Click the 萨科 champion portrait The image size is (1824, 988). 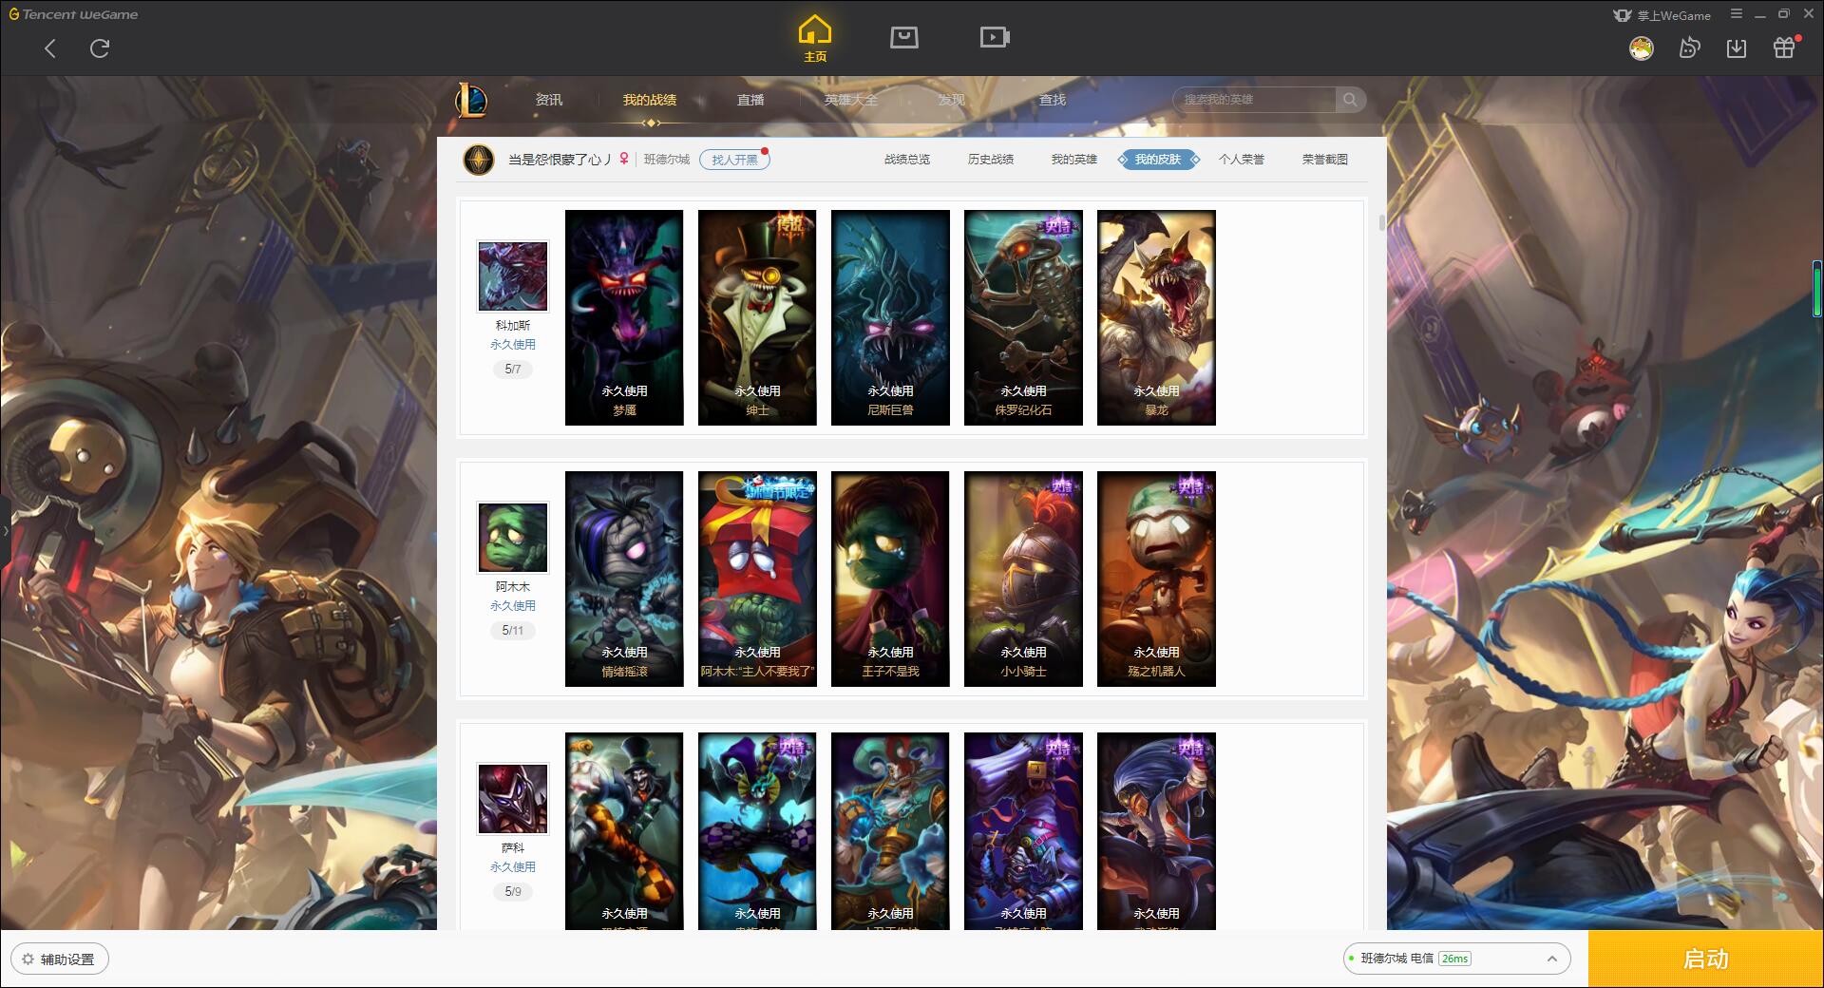(513, 799)
